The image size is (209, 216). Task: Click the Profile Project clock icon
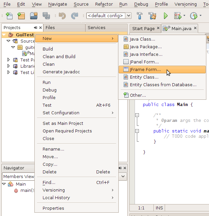point(194,16)
